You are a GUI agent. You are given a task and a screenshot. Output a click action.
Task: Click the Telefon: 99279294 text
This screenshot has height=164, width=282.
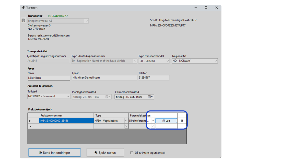tap(38, 39)
